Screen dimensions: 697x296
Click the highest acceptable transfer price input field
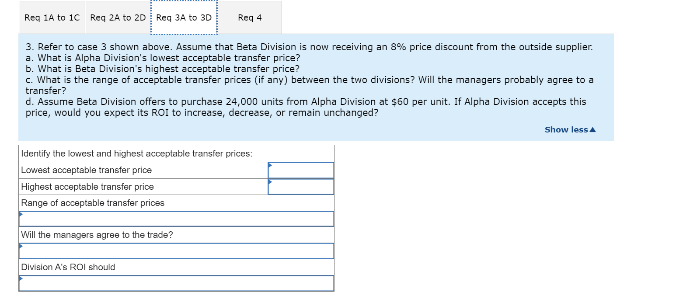pyautogui.click(x=302, y=187)
